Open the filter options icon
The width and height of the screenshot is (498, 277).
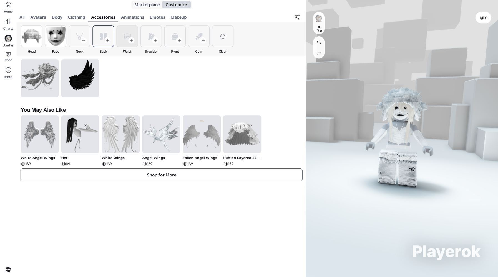tap(297, 17)
